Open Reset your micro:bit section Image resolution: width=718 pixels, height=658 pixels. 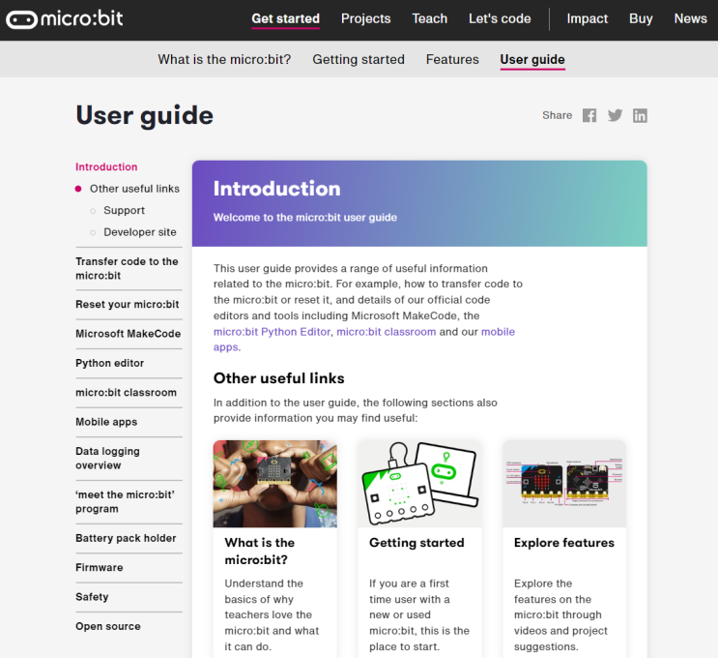coord(128,305)
